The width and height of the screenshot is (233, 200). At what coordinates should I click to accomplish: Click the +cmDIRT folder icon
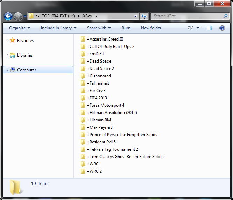83,54
